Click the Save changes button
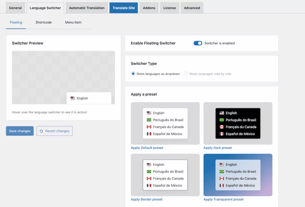This screenshot has height=207, width=305. (20, 131)
